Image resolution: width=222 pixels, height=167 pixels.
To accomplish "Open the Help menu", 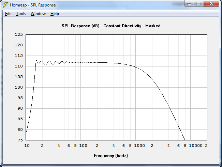I will (55, 14).
